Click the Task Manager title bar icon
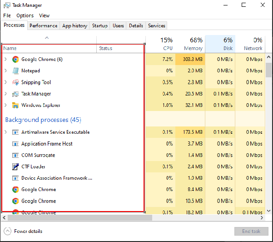 (7, 5)
